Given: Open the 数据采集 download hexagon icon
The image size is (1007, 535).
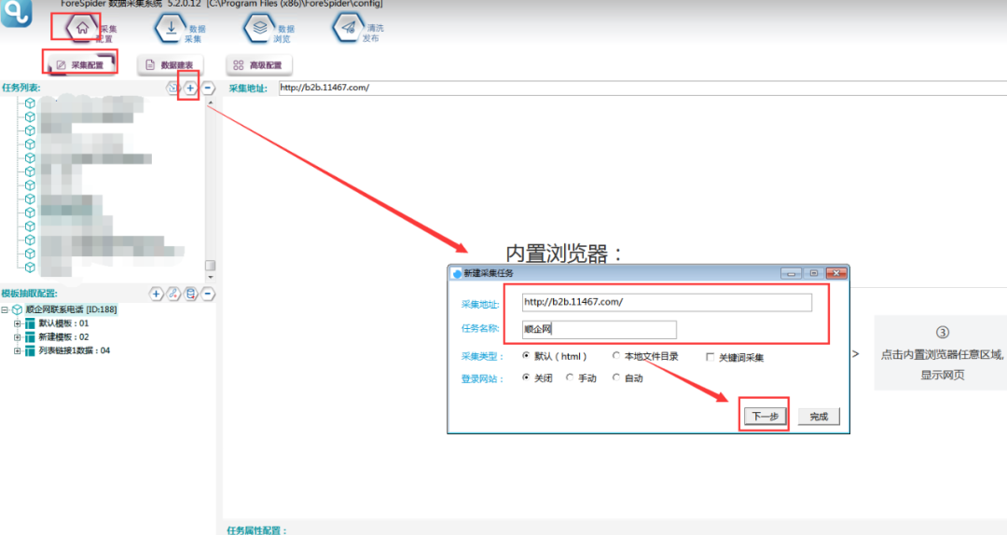Looking at the screenshot, I should pos(171,28).
